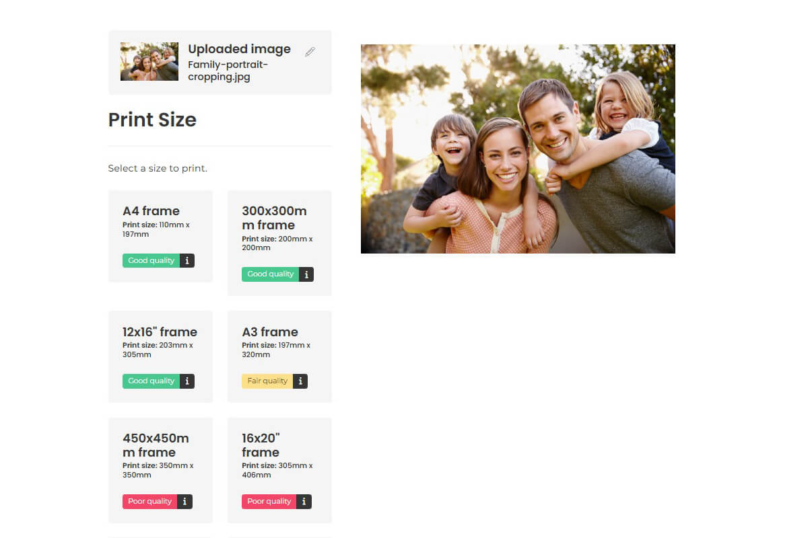Click the Print Size heading
This screenshot has width=808, height=538.
[152, 120]
